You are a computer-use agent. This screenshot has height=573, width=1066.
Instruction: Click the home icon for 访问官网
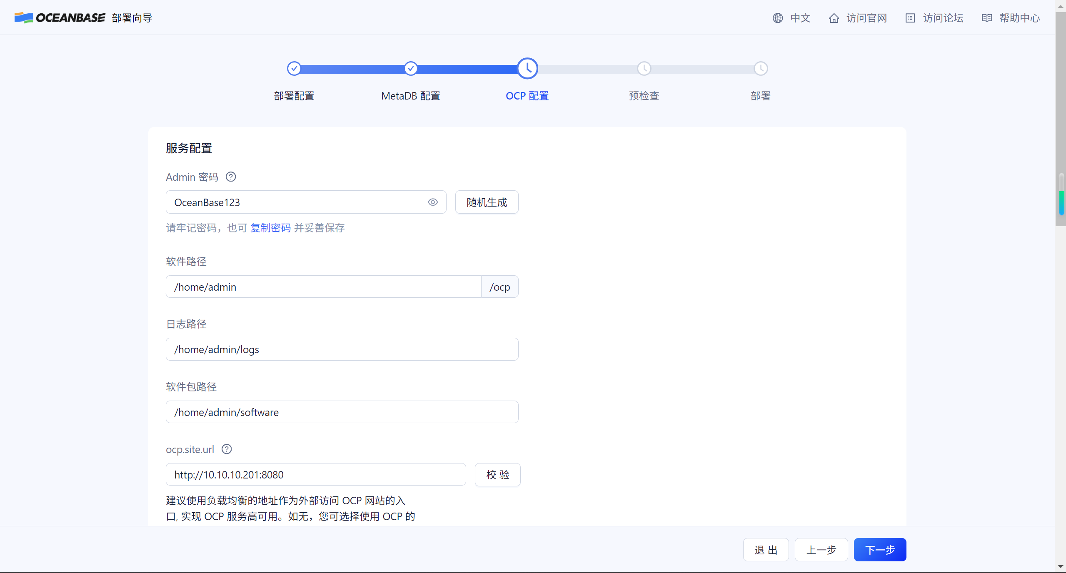[834, 18]
